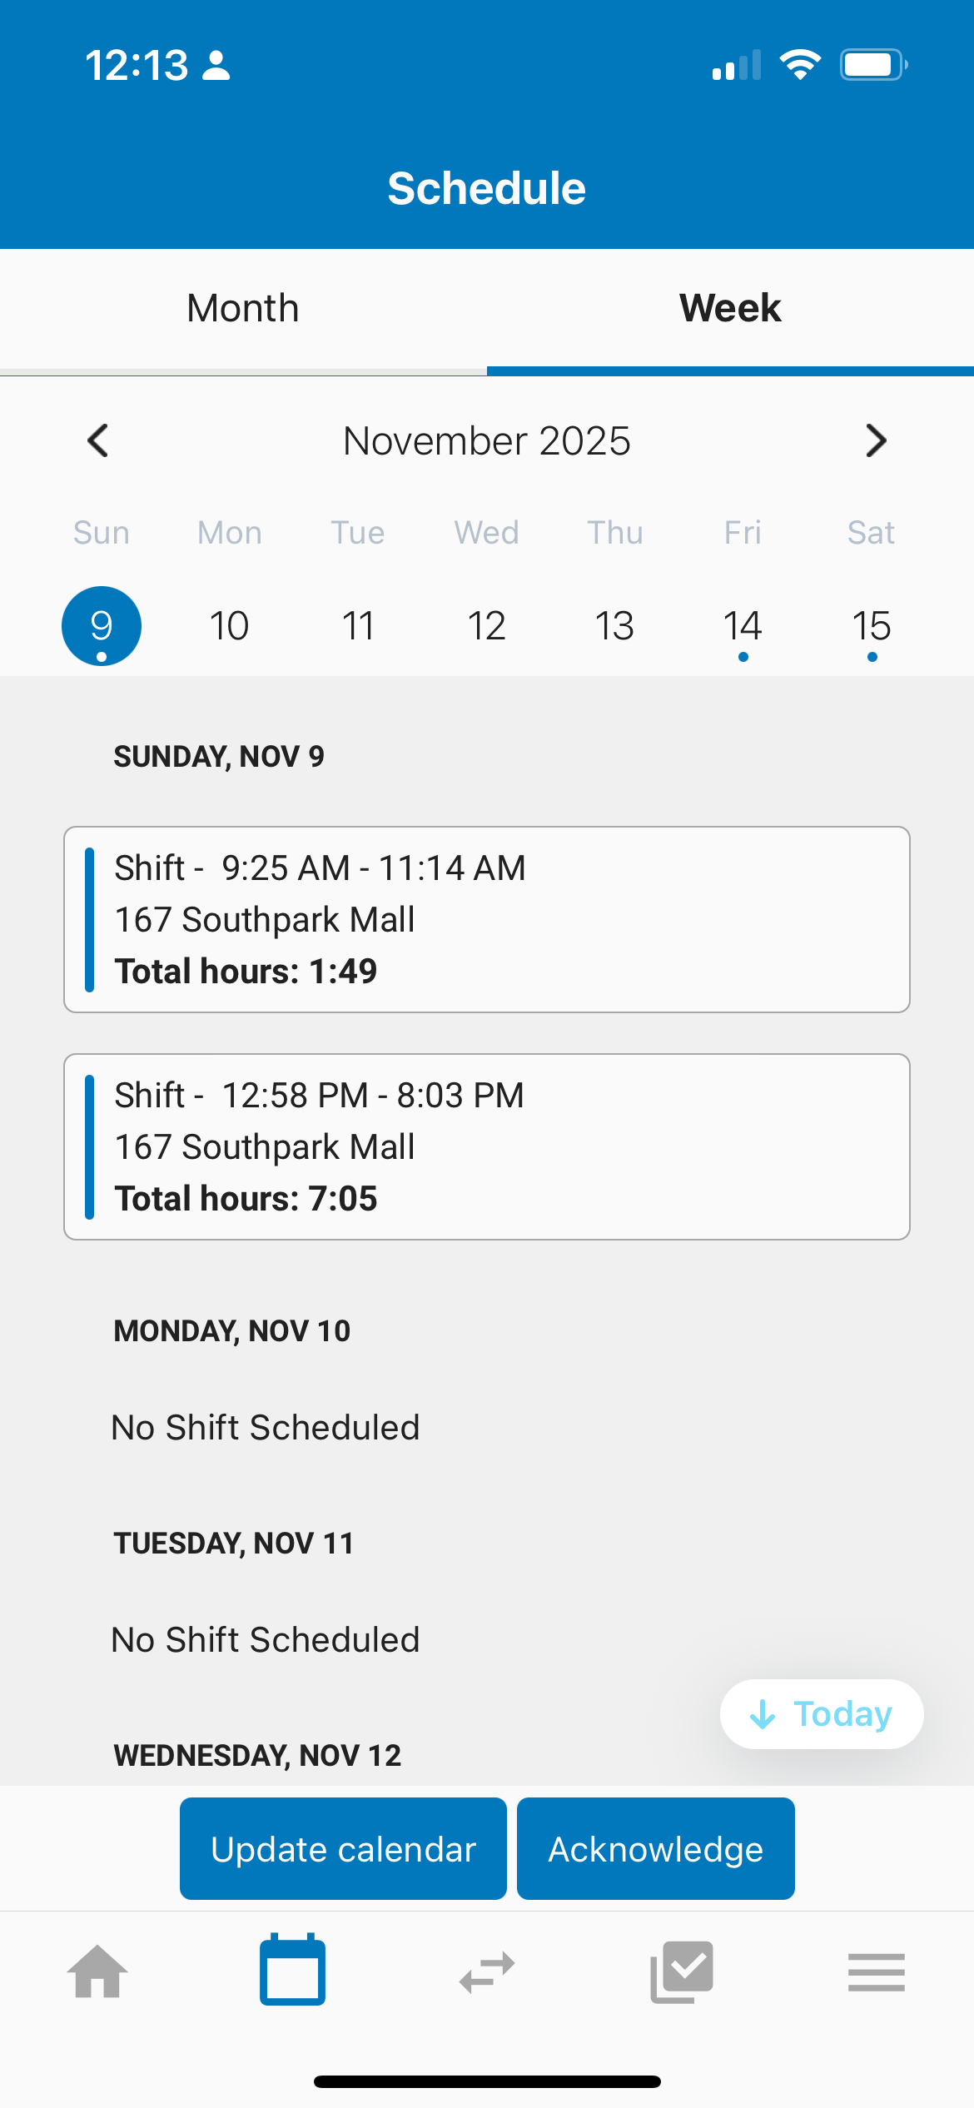Screen dimensions: 974x2108
Task: Open the checkmark tasks icon
Action: tap(682, 1971)
